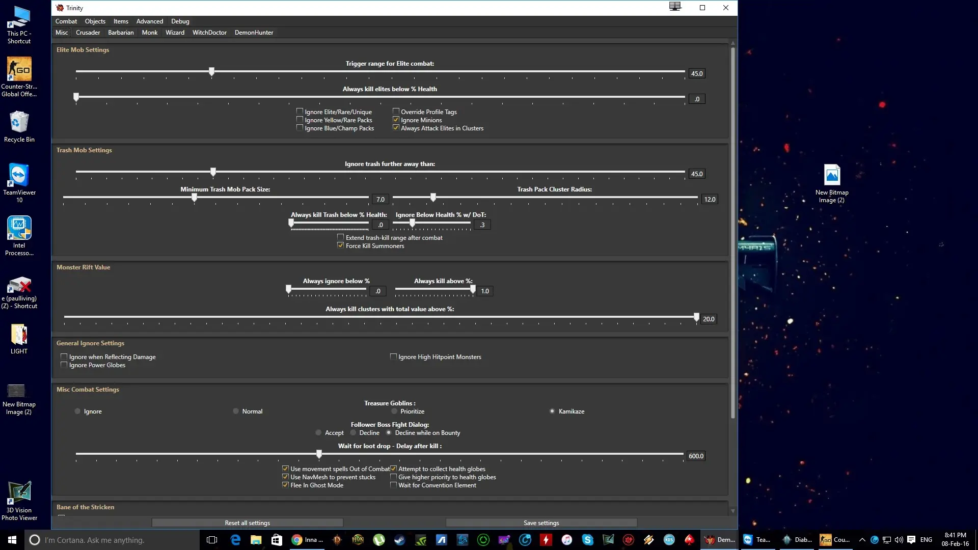This screenshot has height=550, width=978.
Task: Switch to the TeamViewer taskbar window
Action: coord(757,540)
